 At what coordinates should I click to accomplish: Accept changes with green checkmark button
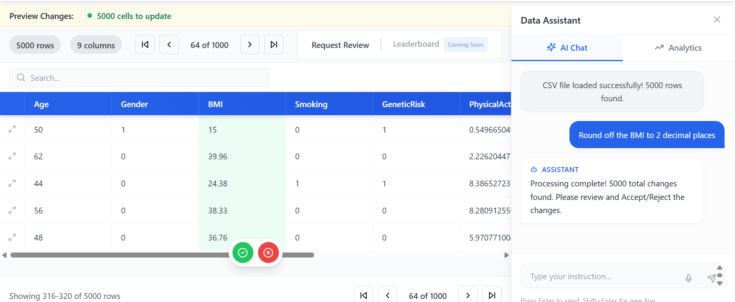point(243,253)
